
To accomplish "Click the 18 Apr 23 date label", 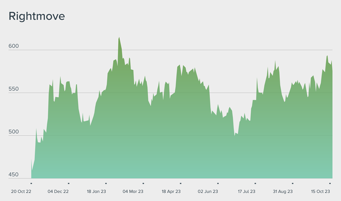I will click(x=171, y=192).
